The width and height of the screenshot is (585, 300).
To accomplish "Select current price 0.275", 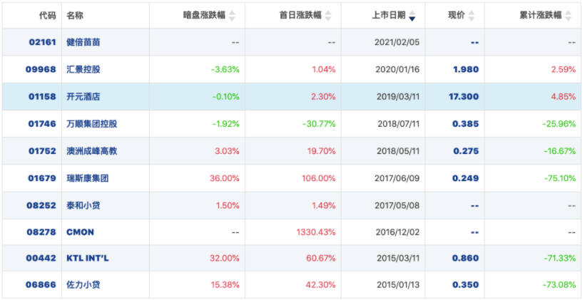I will pyautogui.click(x=466, y=151).
